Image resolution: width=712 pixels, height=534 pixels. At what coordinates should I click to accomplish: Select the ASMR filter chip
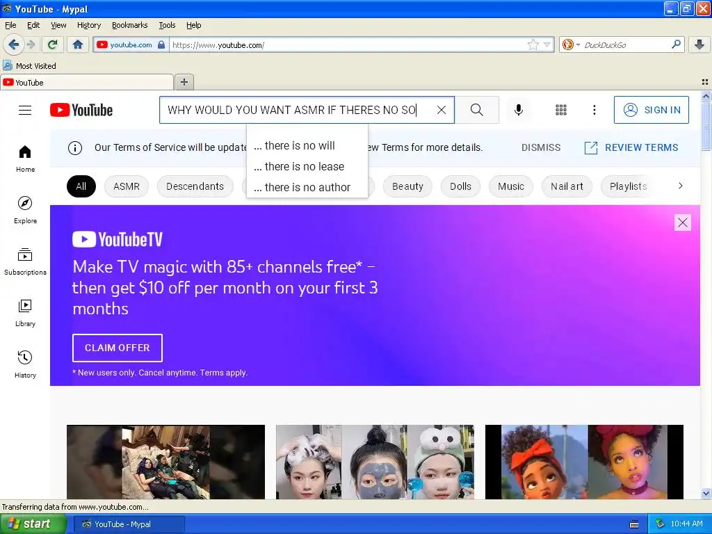pos(127,186)
